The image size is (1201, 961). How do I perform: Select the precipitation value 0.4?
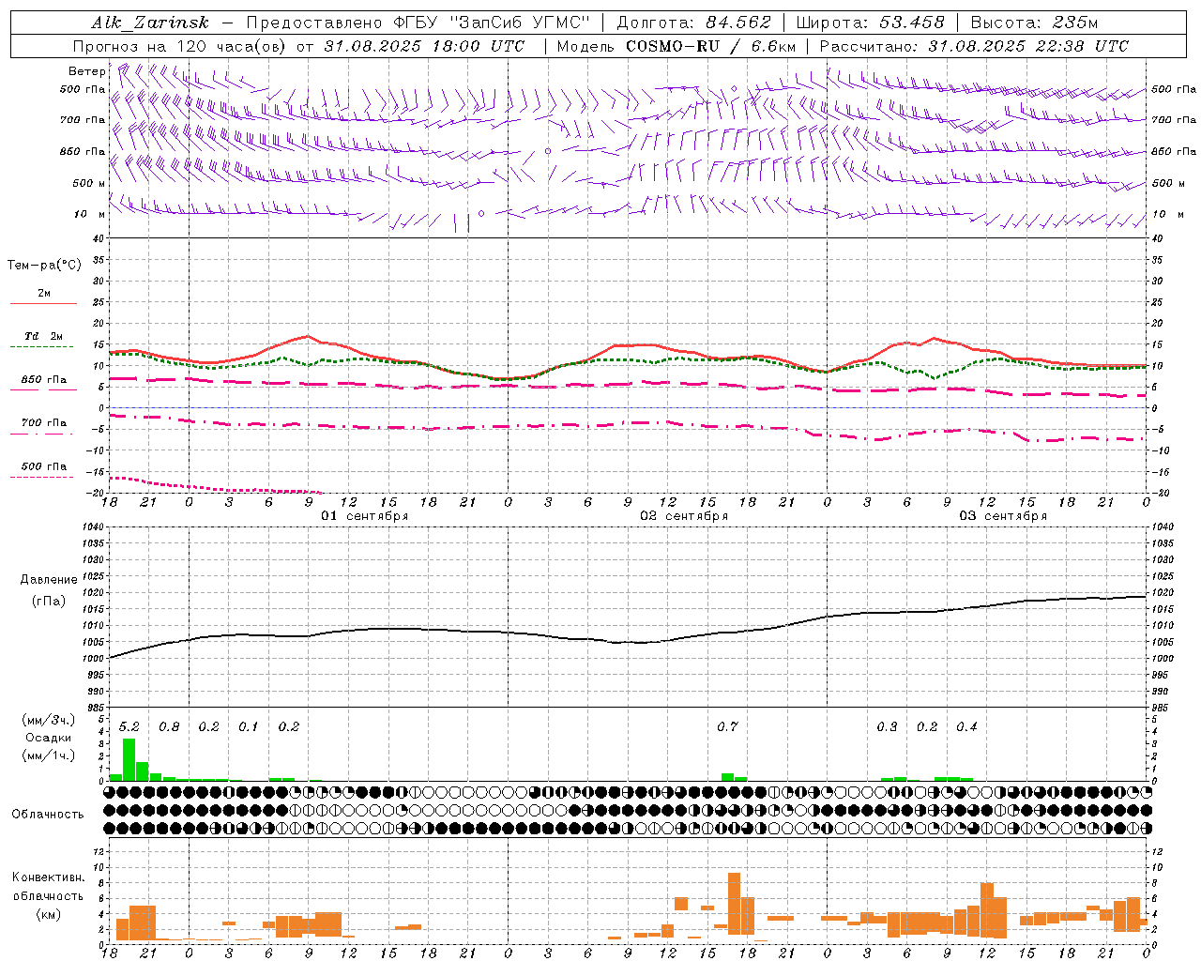click(x=966, y=727)
